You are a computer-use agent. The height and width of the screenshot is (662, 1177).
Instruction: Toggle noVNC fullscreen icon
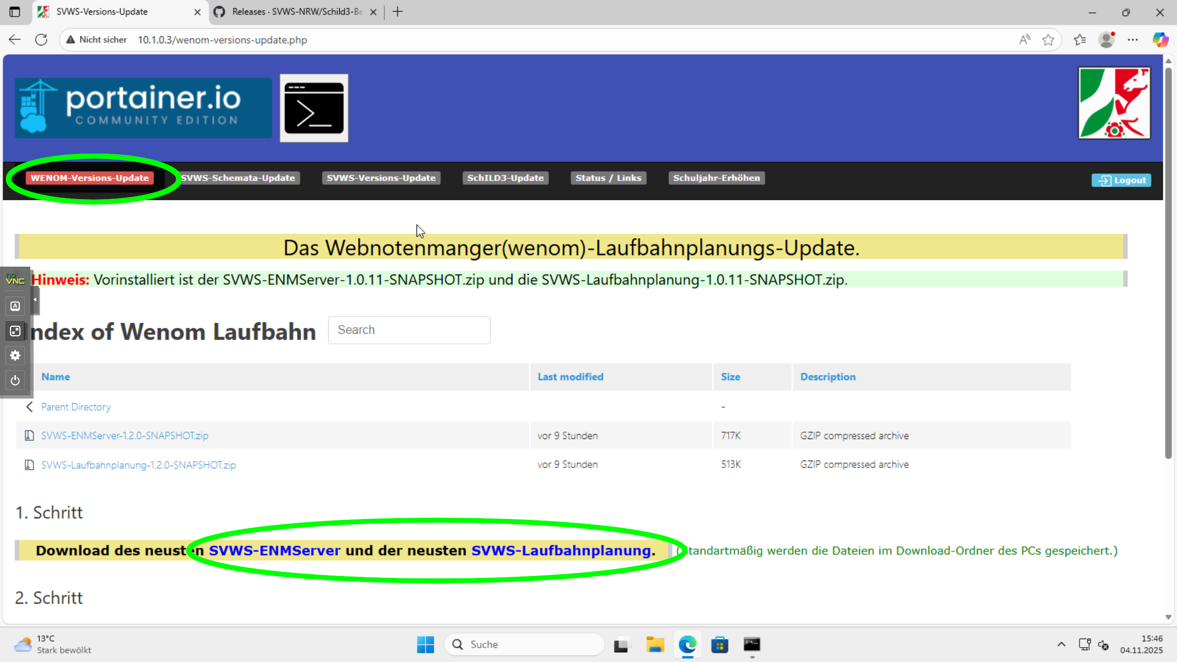coord(15,331)
